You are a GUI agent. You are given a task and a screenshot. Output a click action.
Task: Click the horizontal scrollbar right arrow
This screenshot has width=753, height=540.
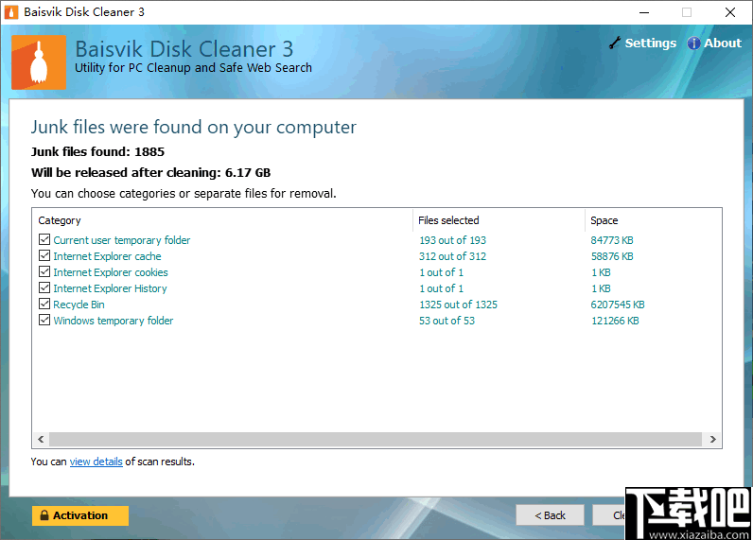[x=713, y=439]
